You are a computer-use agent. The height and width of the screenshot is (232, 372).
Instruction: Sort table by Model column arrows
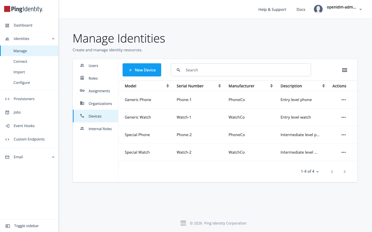click(168, 86)
